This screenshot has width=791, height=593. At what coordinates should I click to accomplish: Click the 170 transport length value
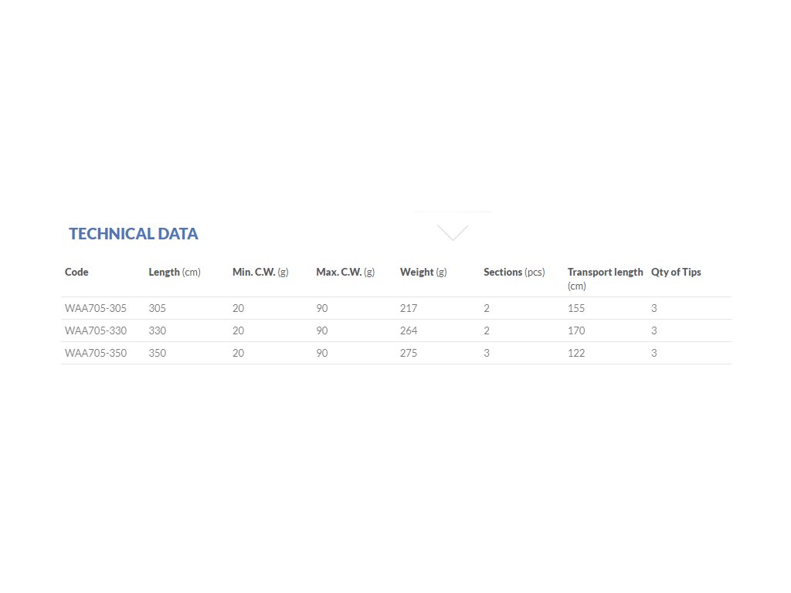[x=576, y=330]
